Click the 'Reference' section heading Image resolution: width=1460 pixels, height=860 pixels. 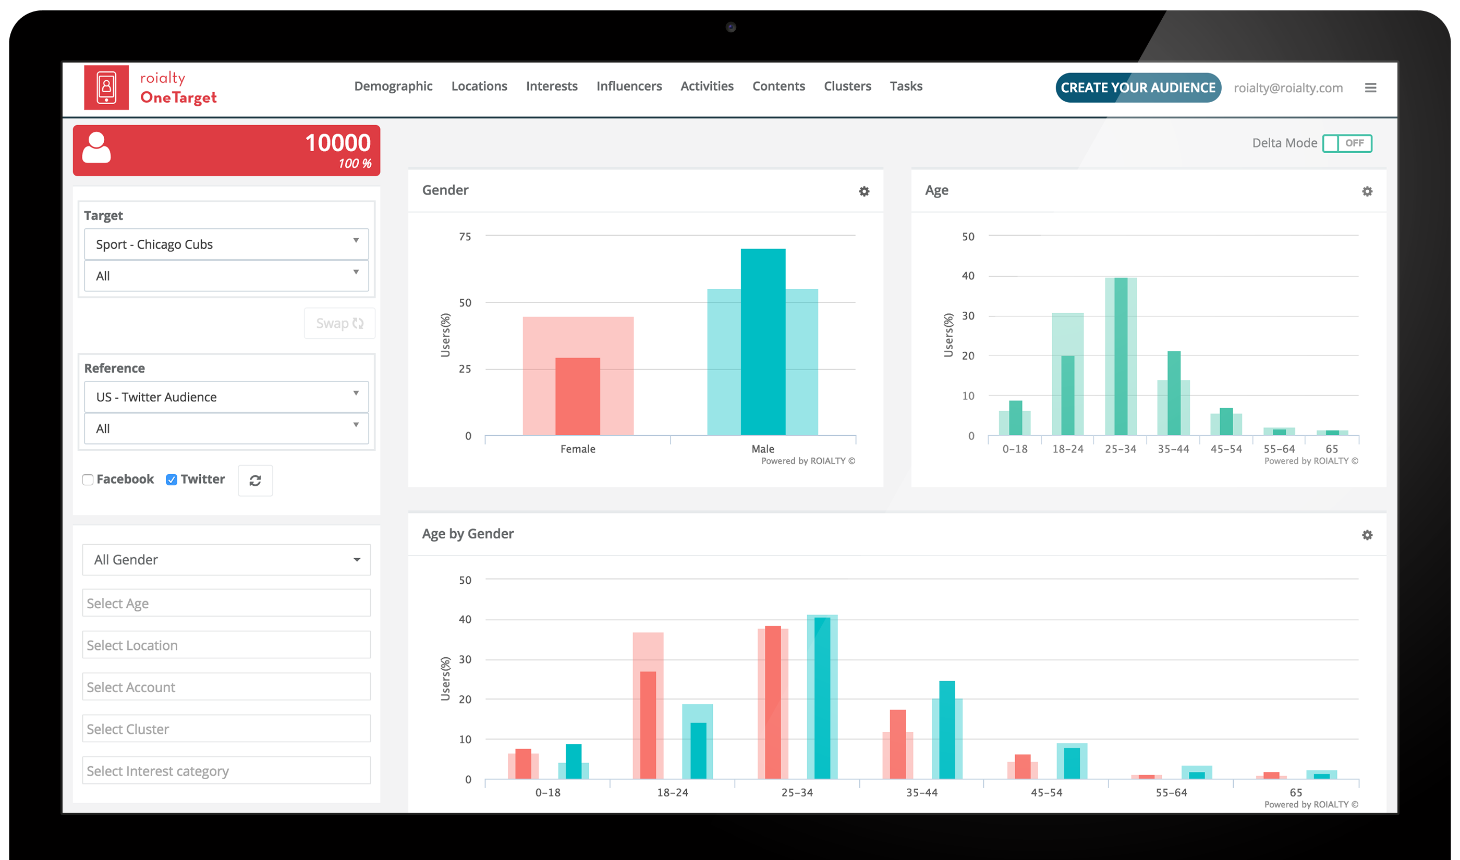pyautogui.click(x=114, y=368)
